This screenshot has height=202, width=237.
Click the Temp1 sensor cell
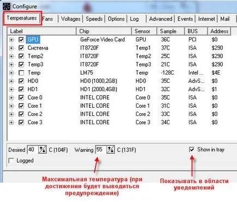[143, 48]
